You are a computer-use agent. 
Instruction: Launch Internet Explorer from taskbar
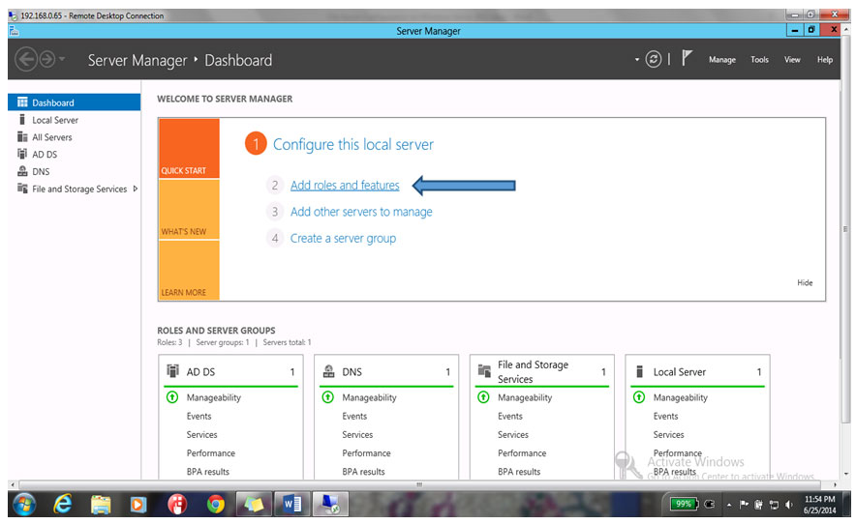(62, 504)
